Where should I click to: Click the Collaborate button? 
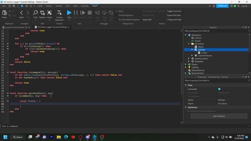tap(222, 6)
